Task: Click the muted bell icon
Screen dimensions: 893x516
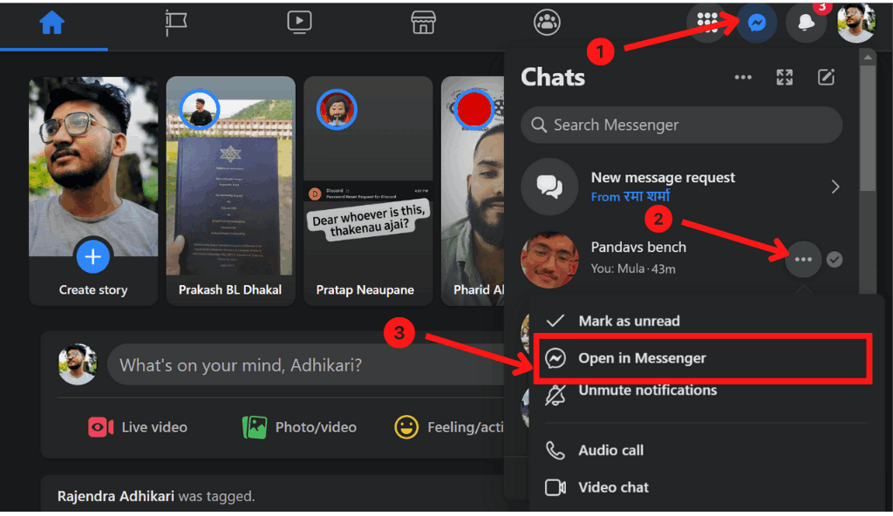Action: coord(556,395)
